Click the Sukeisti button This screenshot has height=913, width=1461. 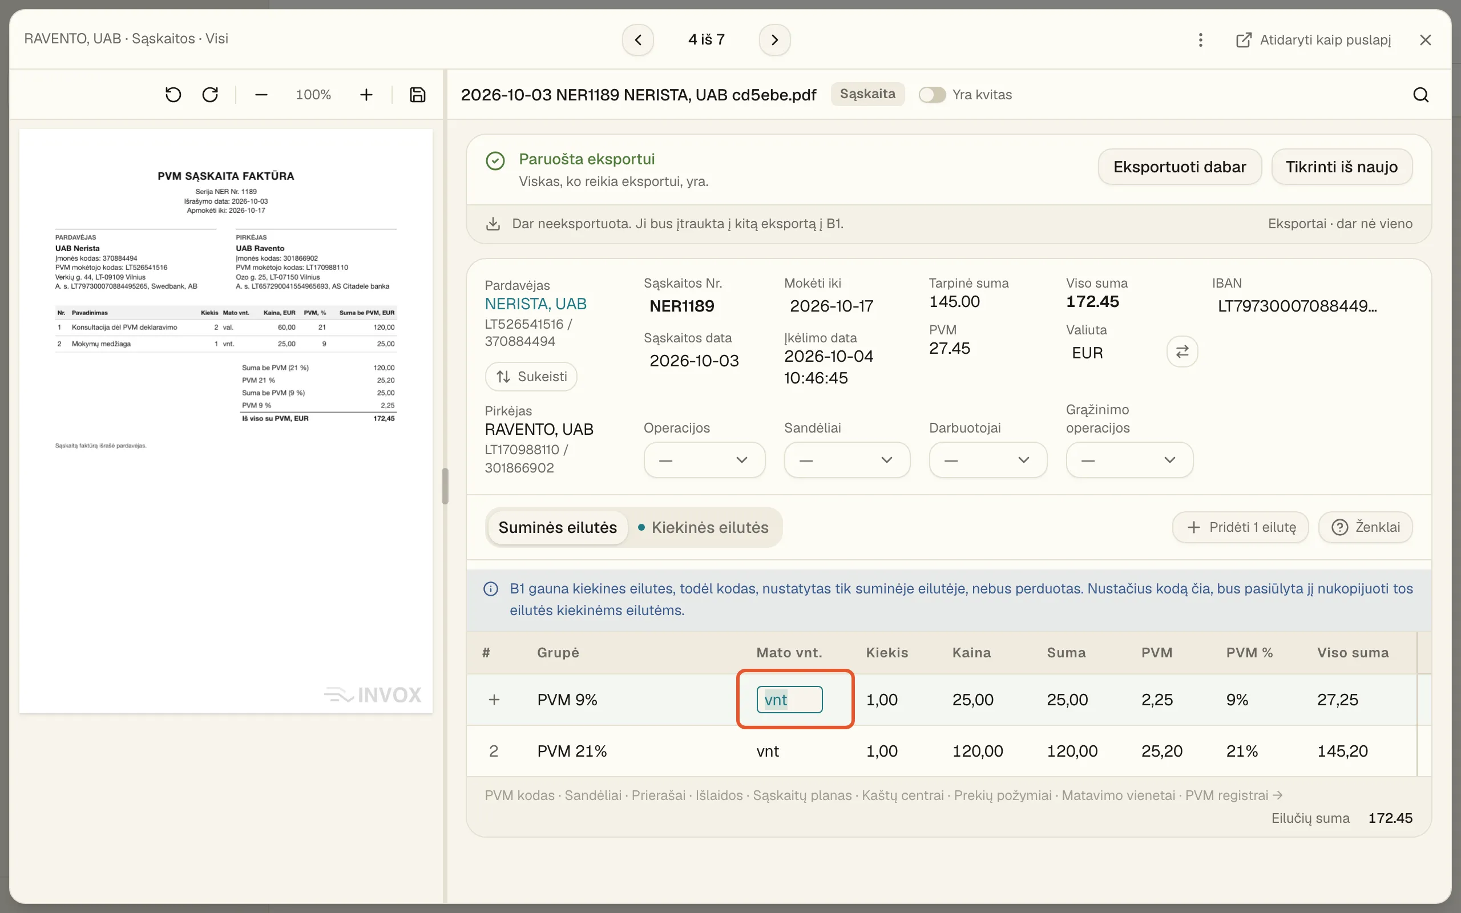point(531,377)
